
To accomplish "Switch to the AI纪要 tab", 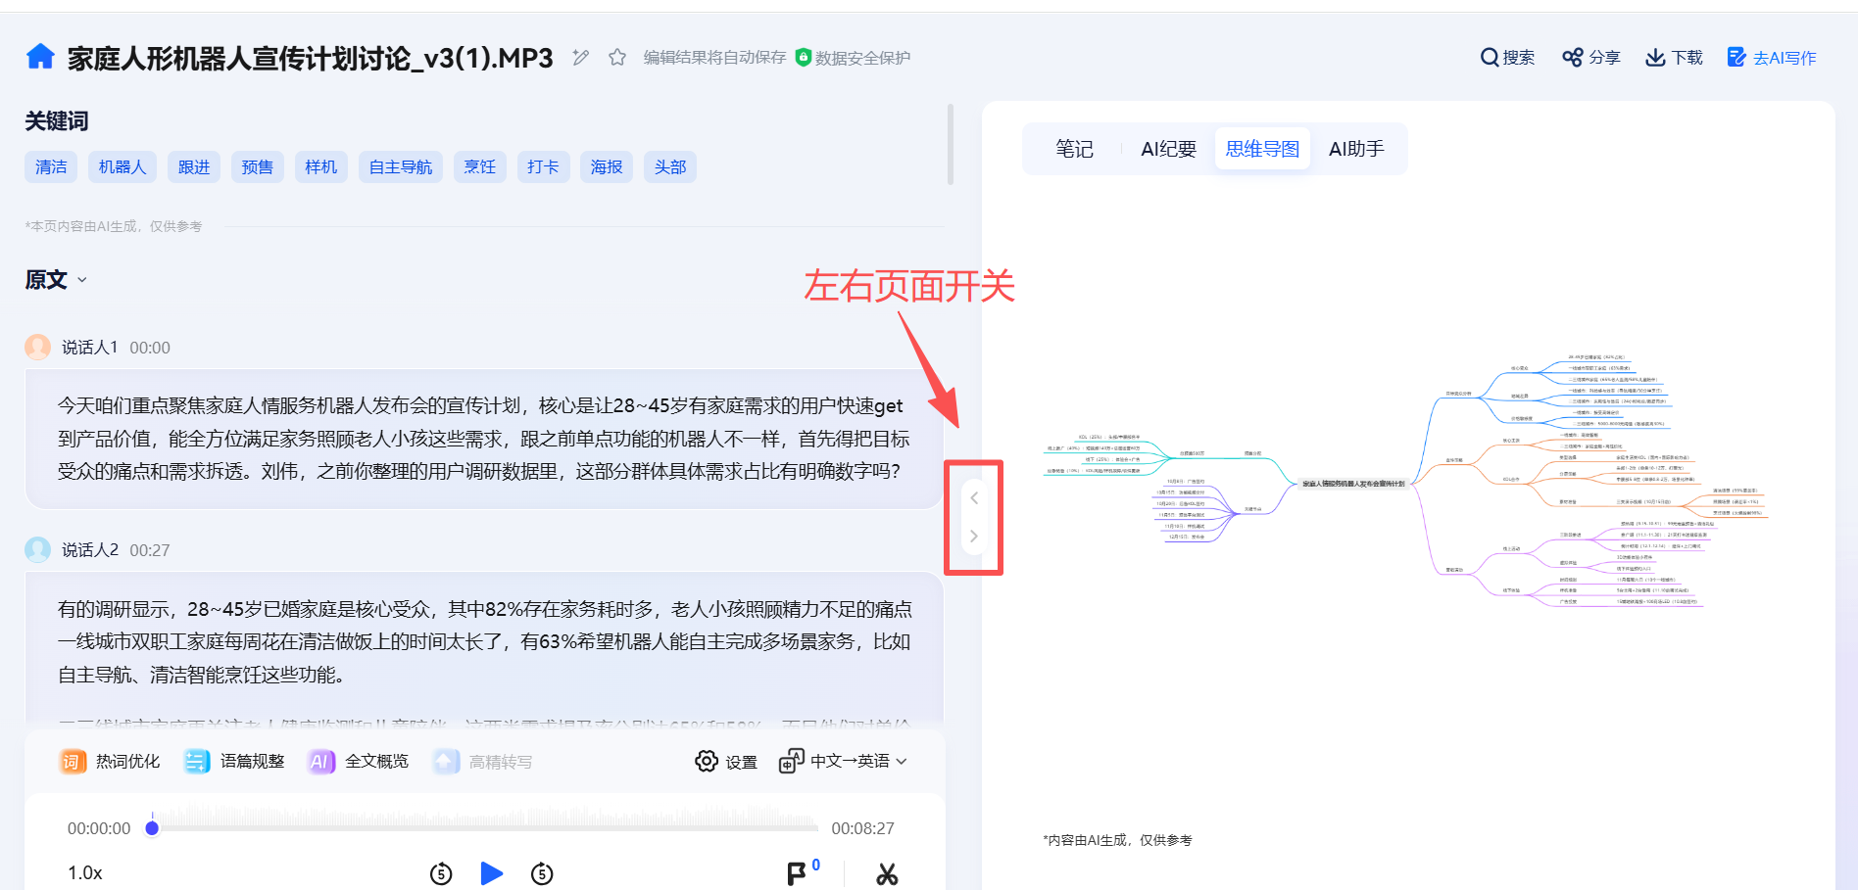I will click(x=1168, y=149).
